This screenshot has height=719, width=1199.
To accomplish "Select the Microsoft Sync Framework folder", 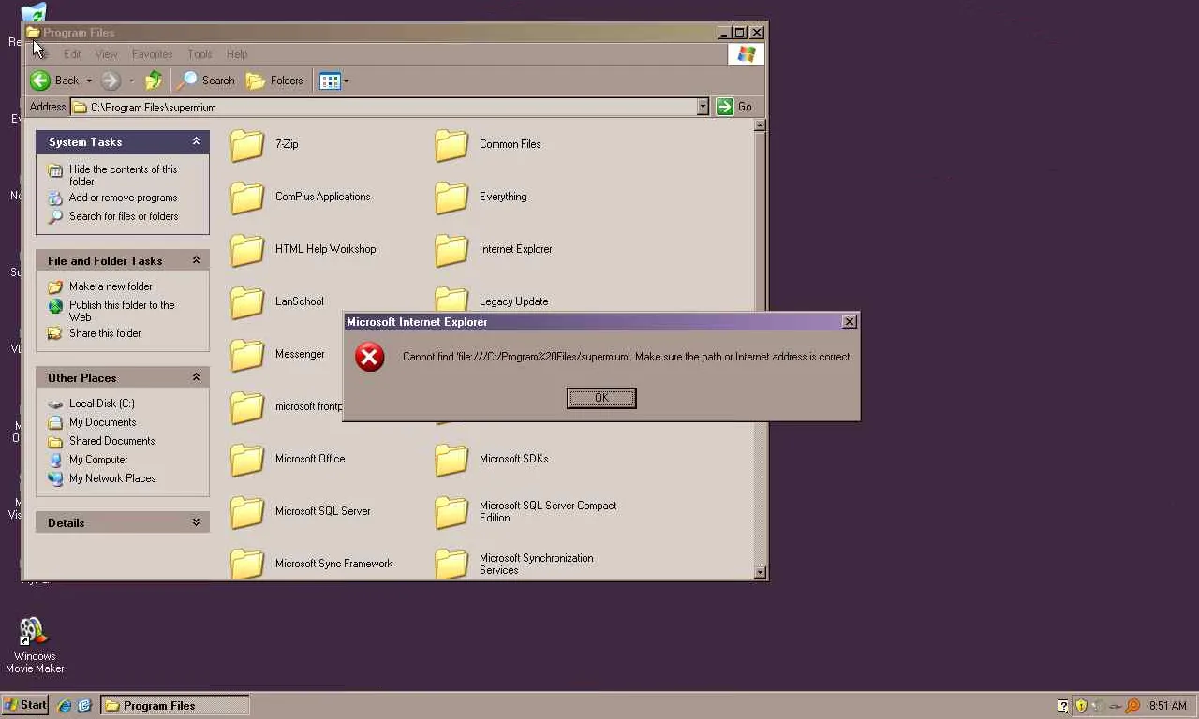I will 312,564.
